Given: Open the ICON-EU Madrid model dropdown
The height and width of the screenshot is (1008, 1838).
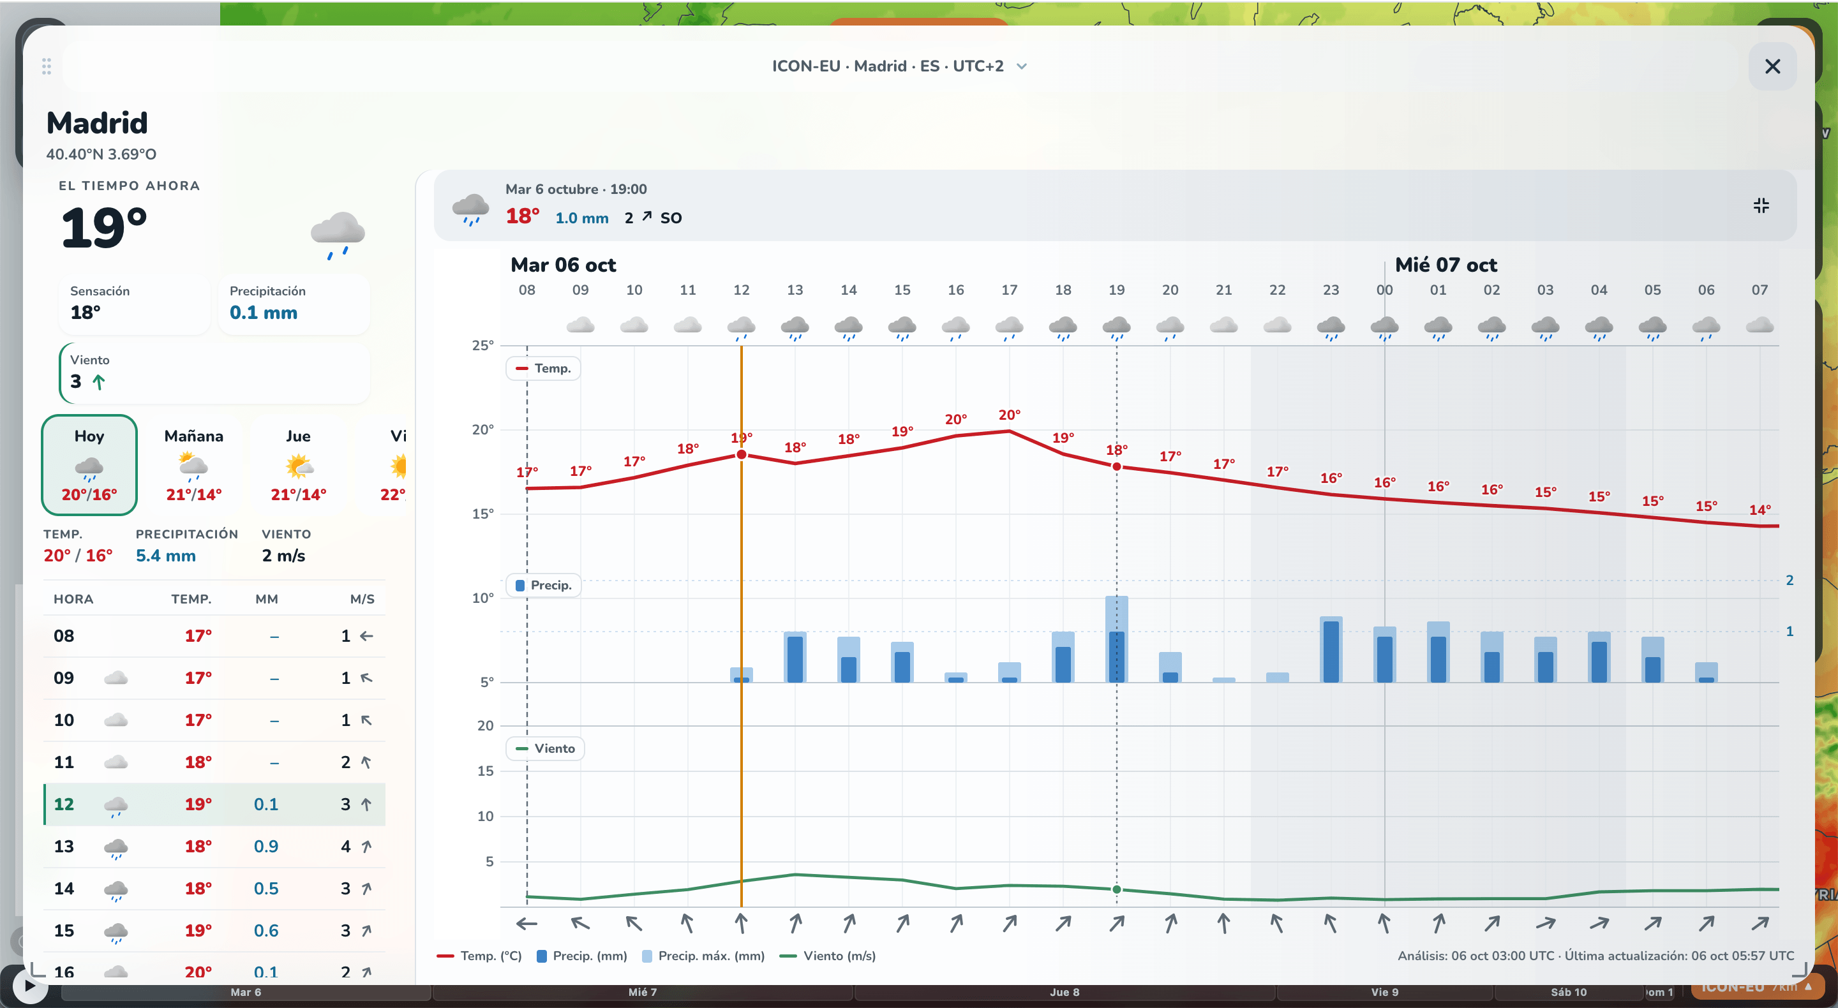Looking at the screenshot, I should (x=900, y=66).
